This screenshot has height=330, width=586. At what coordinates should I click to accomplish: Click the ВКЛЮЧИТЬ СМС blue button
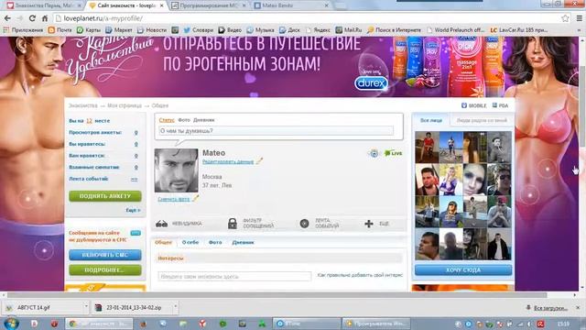tap(105, 255)
